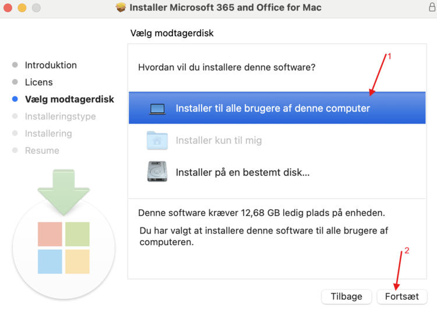This screenshot has width=437, height=311.
Task: Click the package box icon beside the title
Action: tap(121, 8)
